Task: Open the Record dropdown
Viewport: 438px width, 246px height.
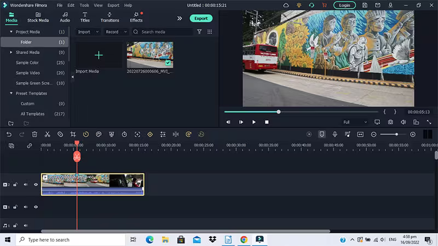Action: [116, 32]
